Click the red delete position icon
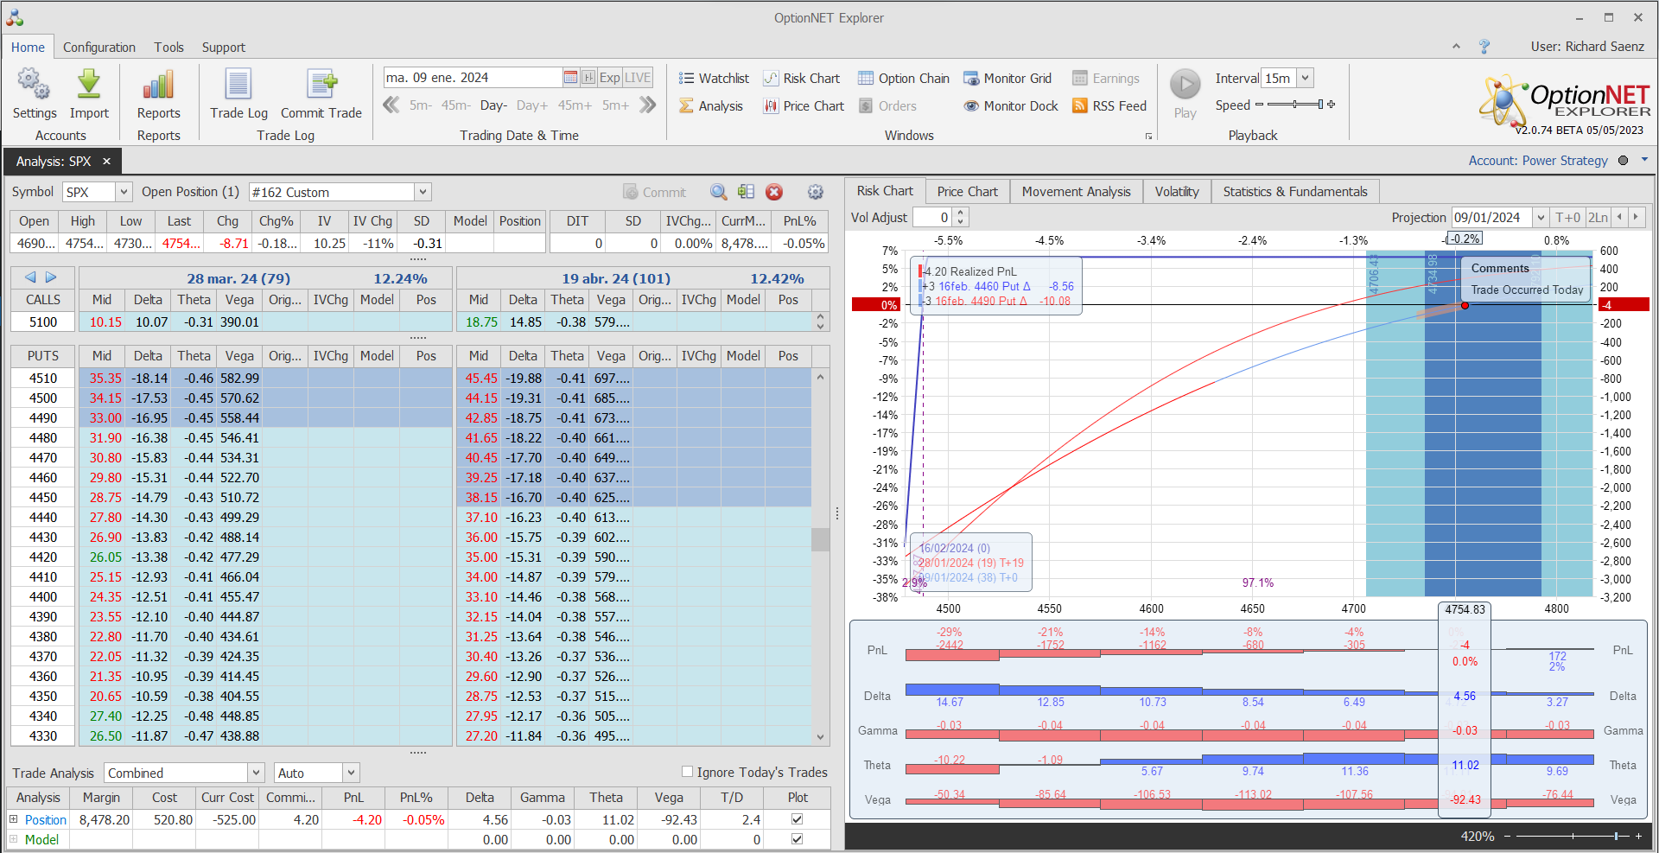Image resolution: width=1659 pixels, height=853 pixels. click(x=774, y=192)
